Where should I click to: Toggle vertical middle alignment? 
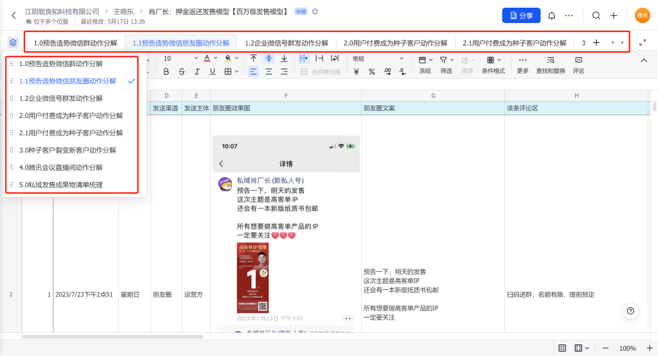pyautogui.click(x=269, y=58)
